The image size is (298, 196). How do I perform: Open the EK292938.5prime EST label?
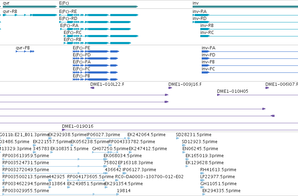tap(68, 135)
